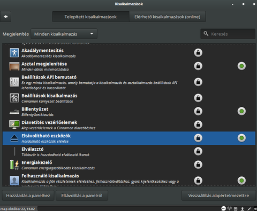Open the chat bubble tray icon
257x211 pixels.
pos(224,208)
